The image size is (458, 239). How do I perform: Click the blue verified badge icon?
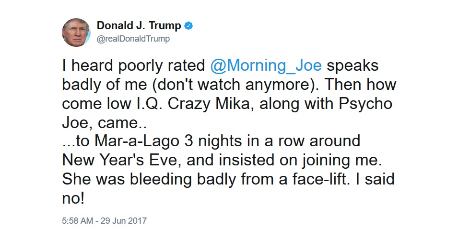tap(188, 26)
